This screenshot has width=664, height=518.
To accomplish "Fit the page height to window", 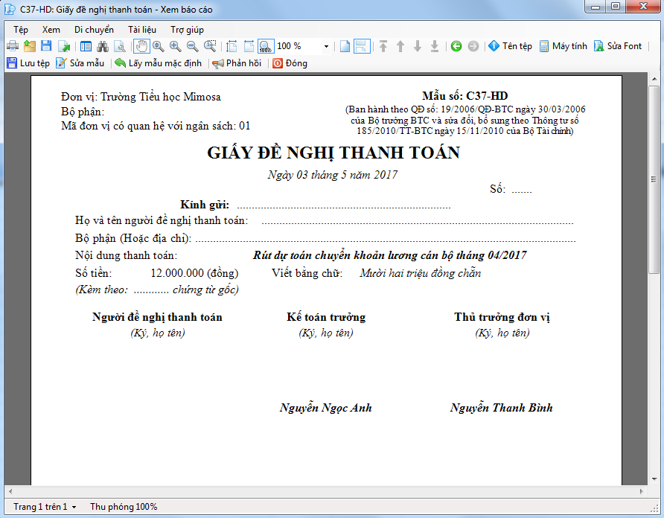I will pyautogui.click(x=232, y=46).
